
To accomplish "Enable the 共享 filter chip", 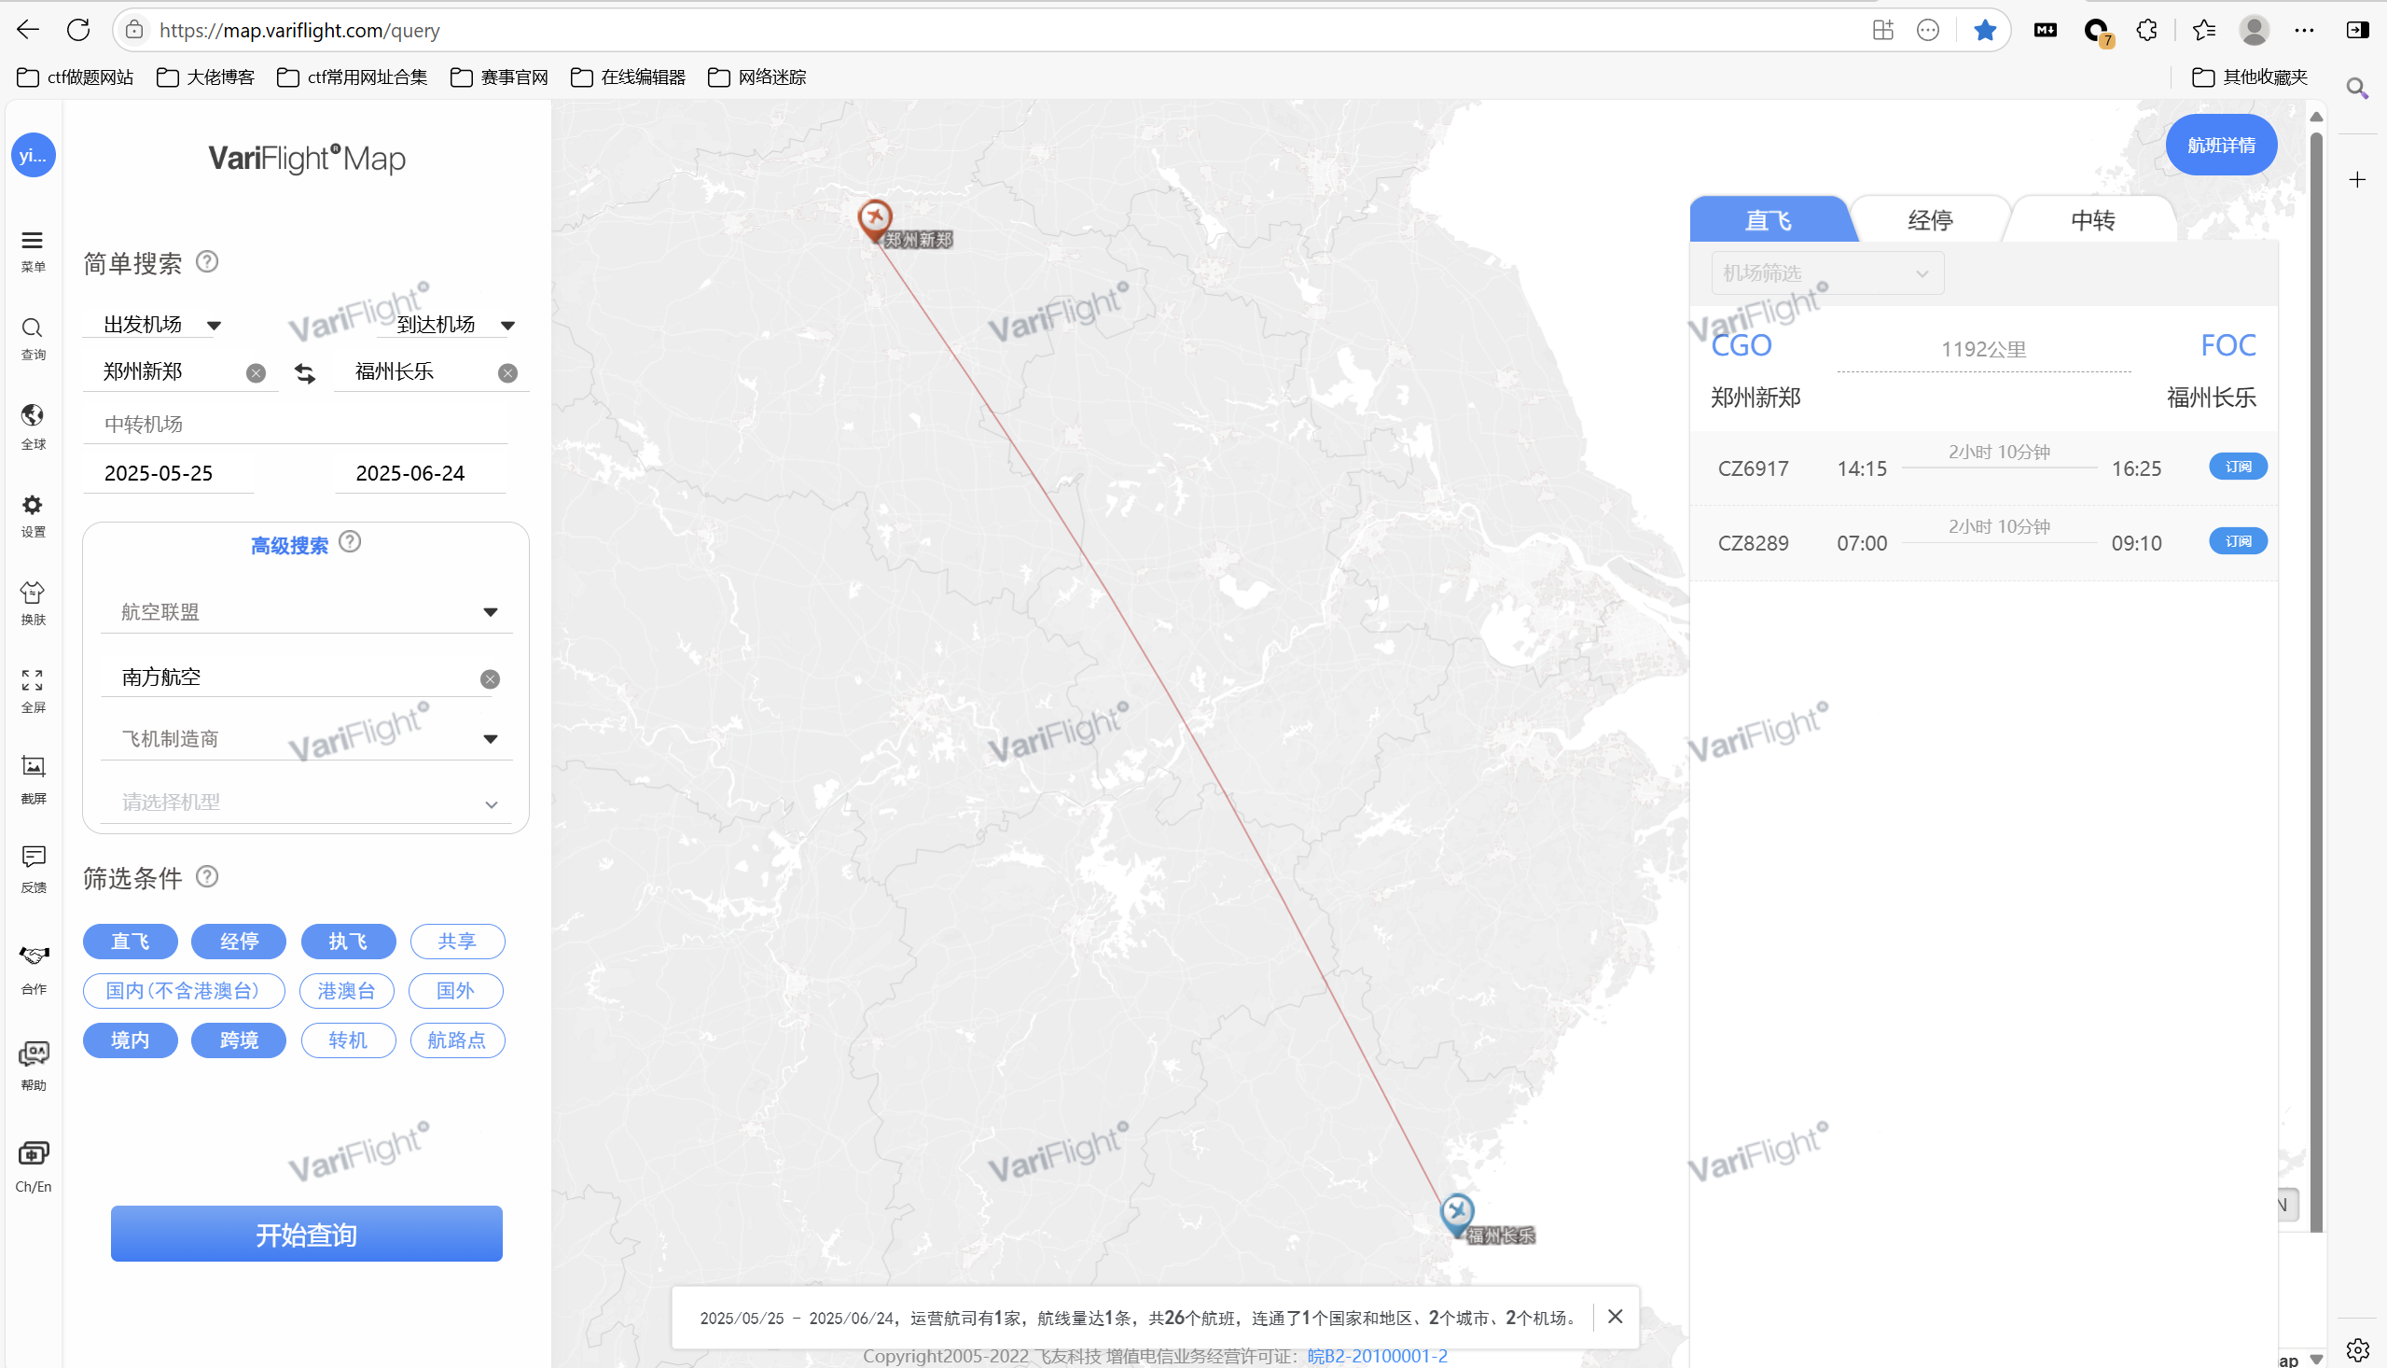I will click(x=457, y=942).
